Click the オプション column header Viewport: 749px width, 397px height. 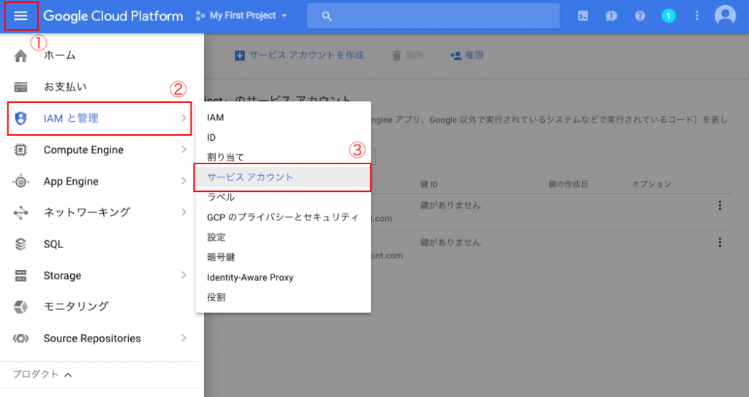pos(651,185)
